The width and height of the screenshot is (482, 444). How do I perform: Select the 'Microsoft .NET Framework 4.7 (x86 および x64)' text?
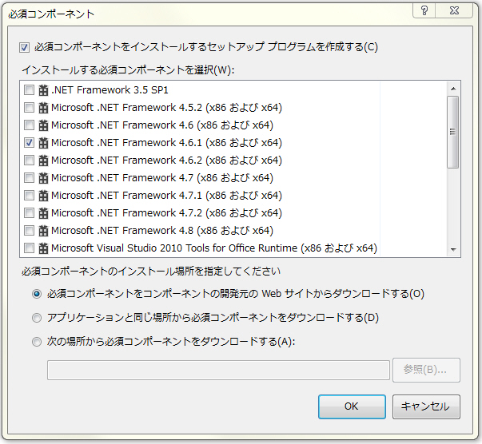162,178
